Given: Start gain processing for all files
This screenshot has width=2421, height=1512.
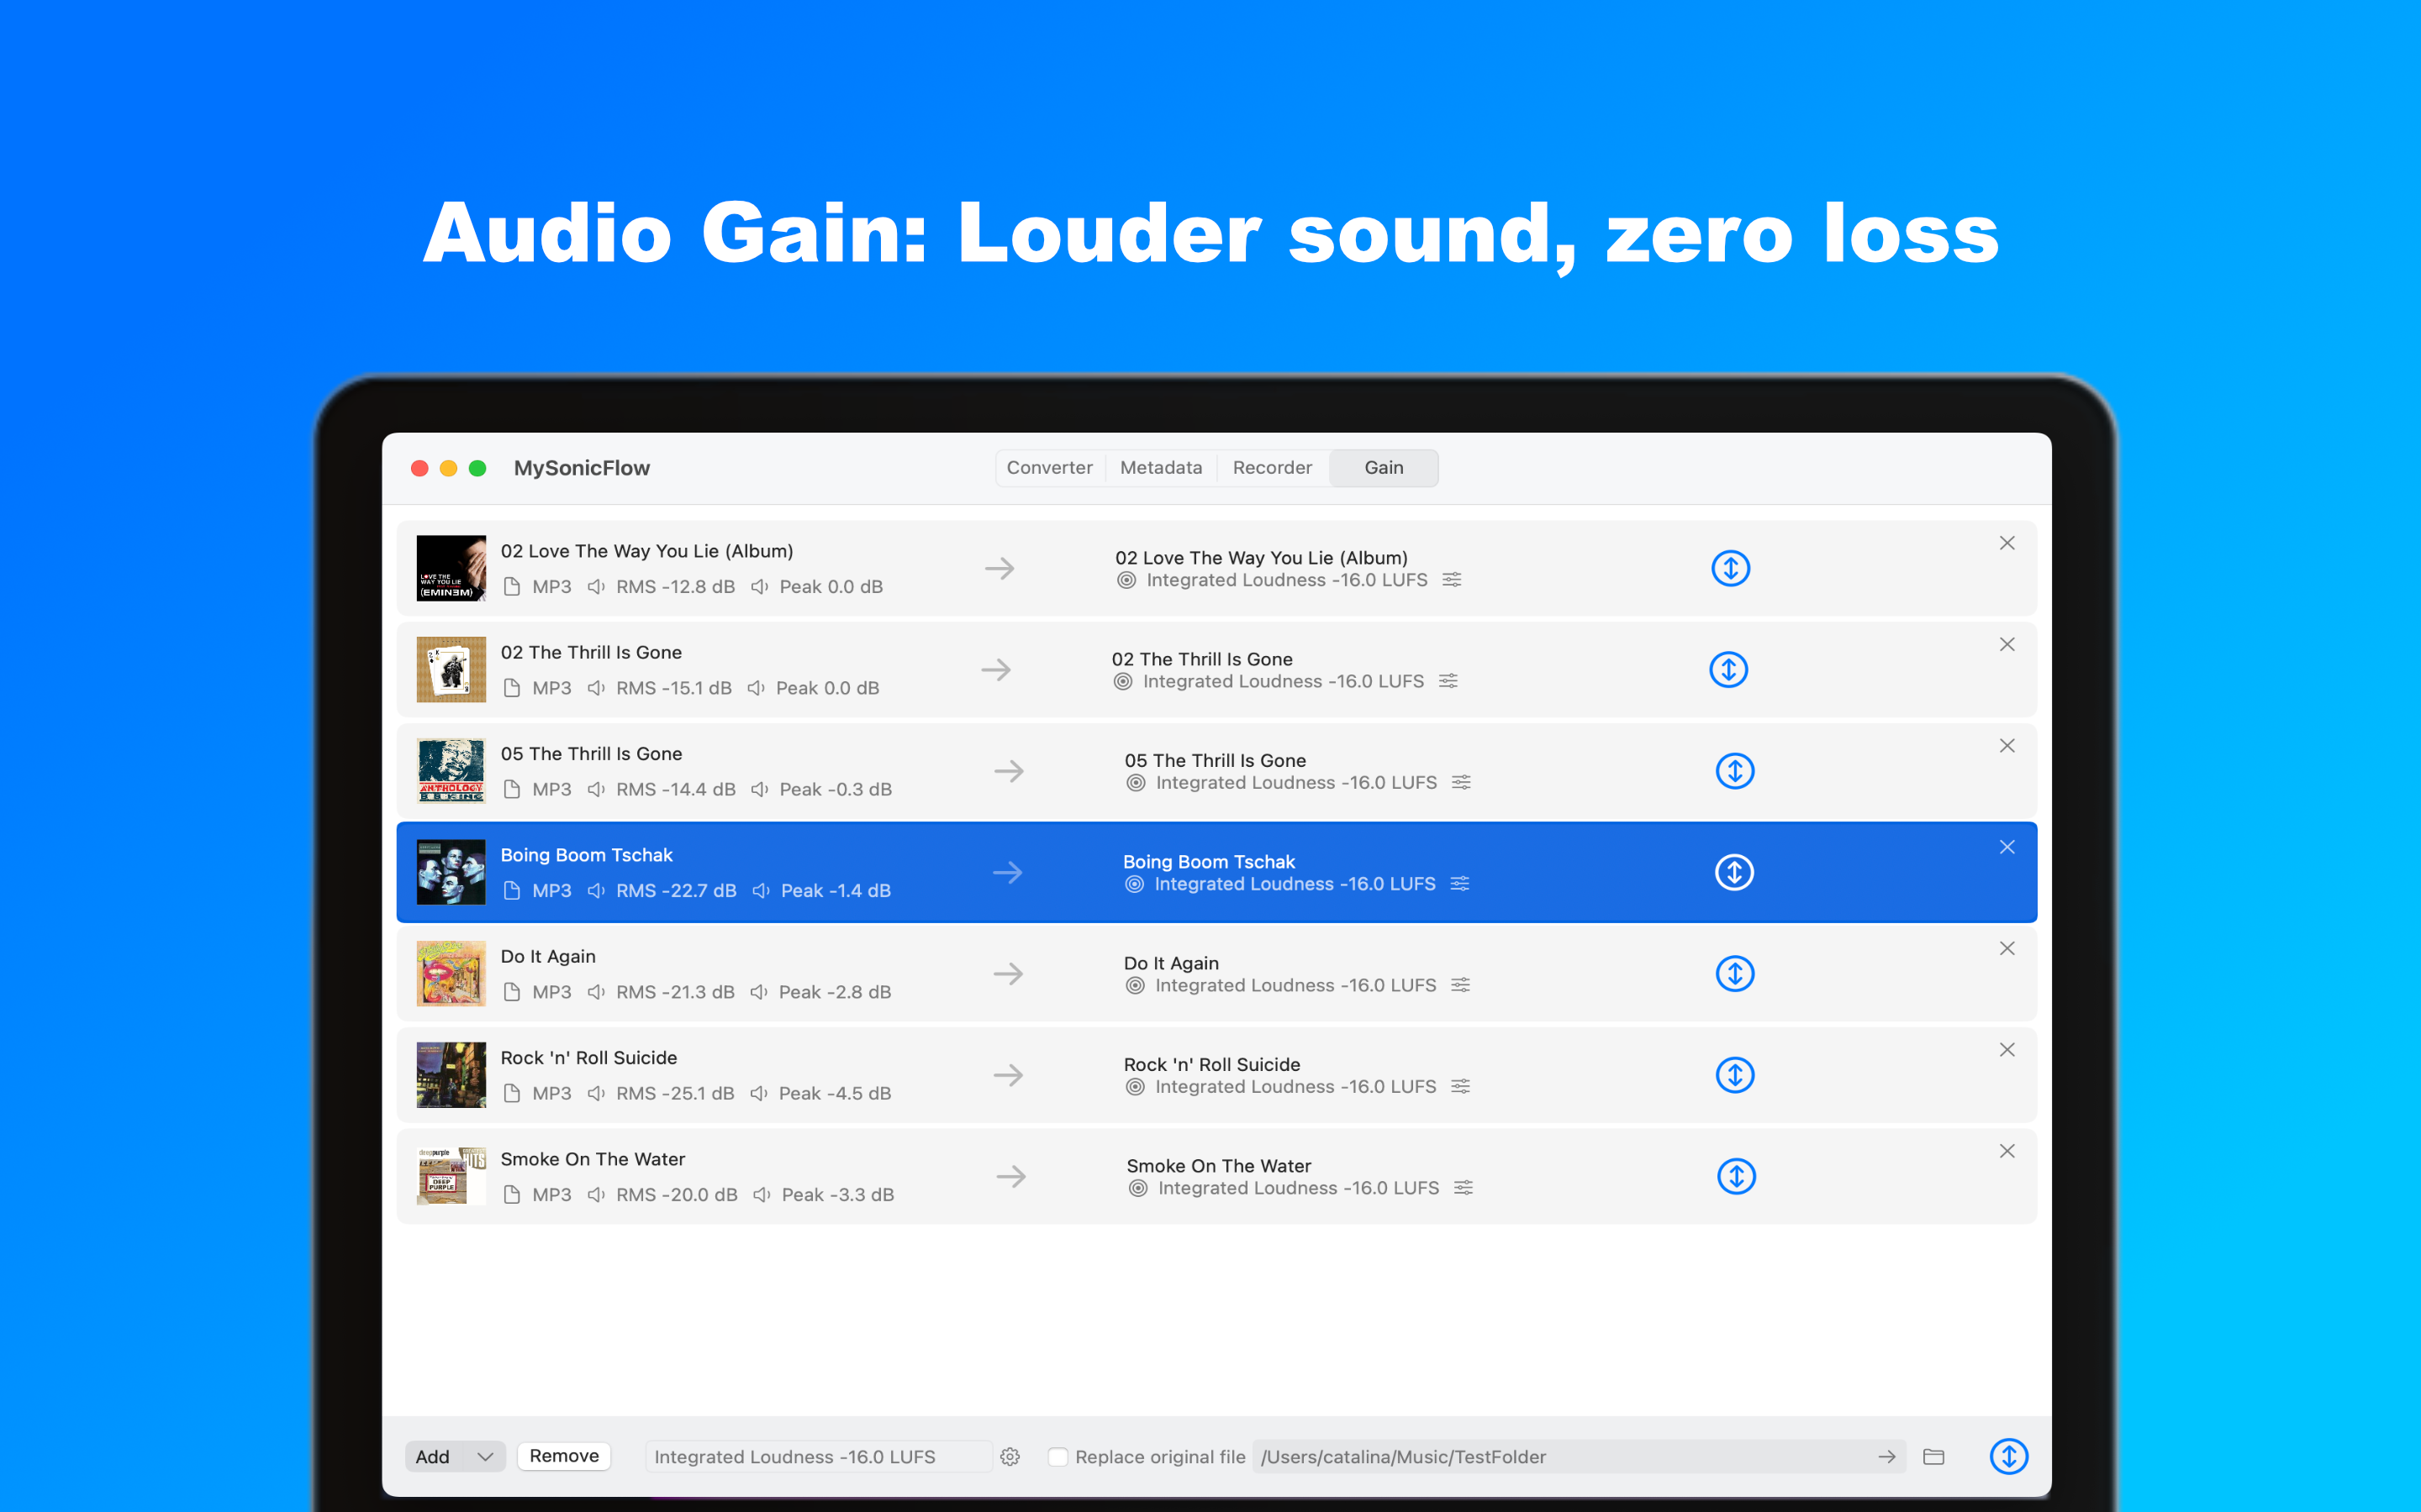Looking at the screenshot, I should click(2009, 1457).
